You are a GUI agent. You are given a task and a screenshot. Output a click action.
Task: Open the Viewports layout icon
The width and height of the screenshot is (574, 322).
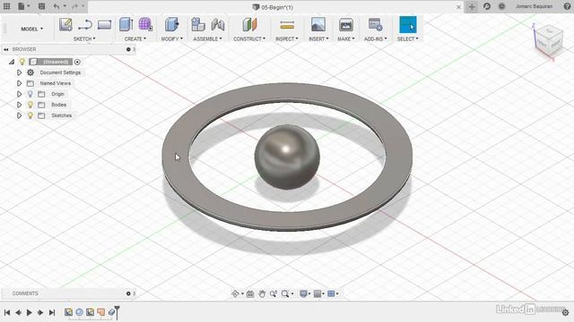tap(331, 293)
